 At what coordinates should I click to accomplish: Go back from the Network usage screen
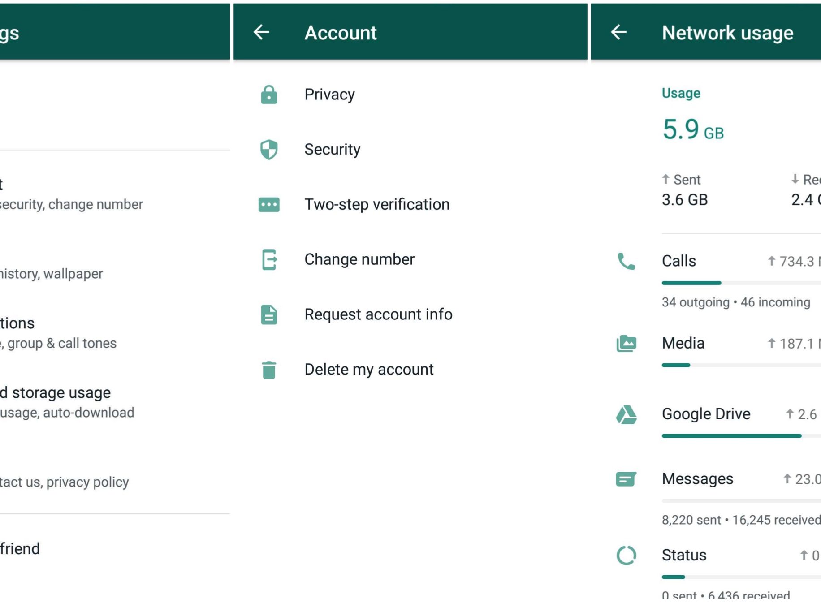coord(619,32)
